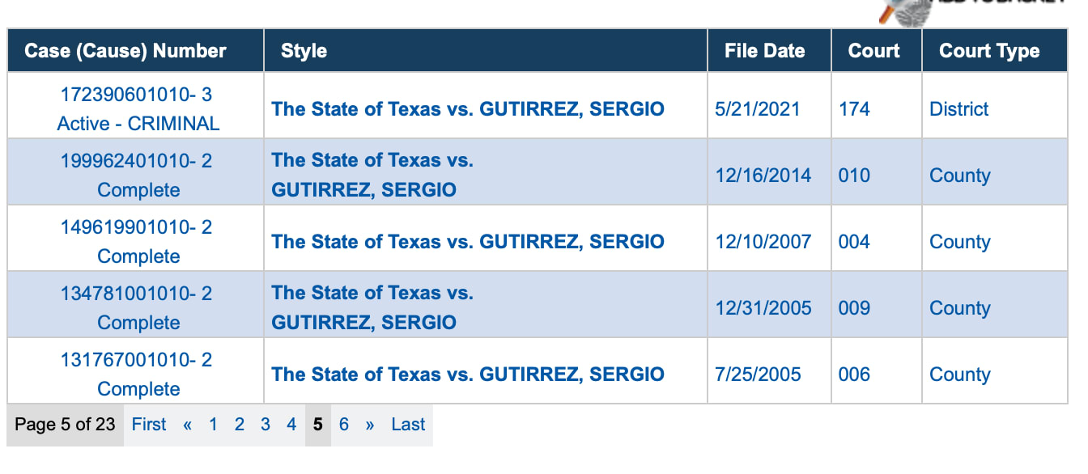Go to page 1 of results
1088x474 pixels.
click(x=213, y=425)
